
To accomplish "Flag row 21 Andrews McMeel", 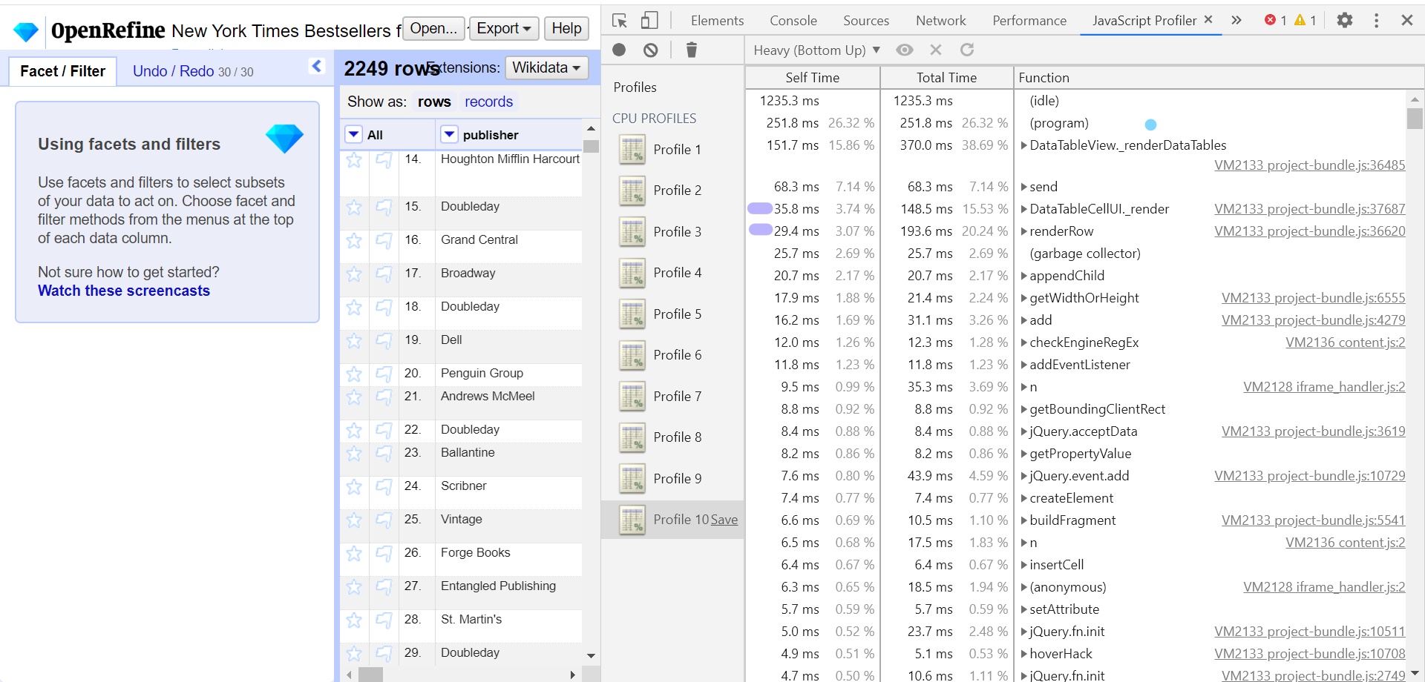I will [x=384, y=397].
